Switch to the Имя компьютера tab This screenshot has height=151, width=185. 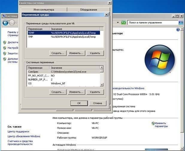coord(44,10)
